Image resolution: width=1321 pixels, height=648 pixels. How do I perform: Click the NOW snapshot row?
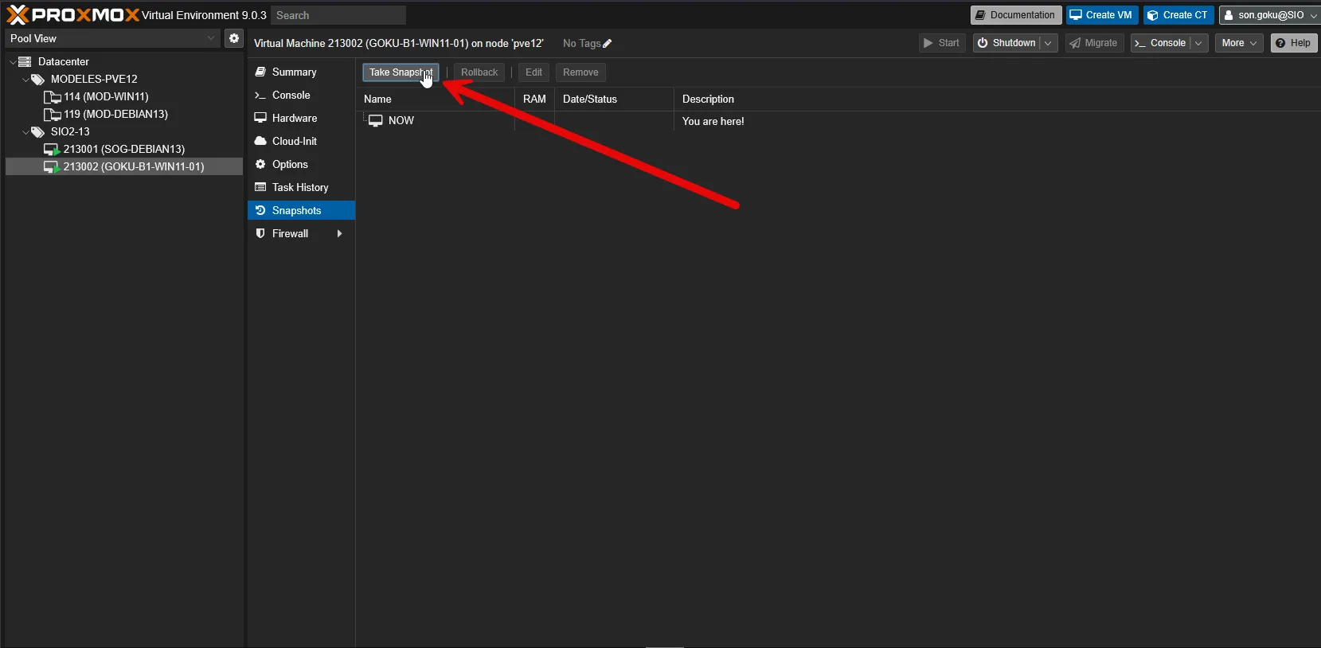point(401,121)
